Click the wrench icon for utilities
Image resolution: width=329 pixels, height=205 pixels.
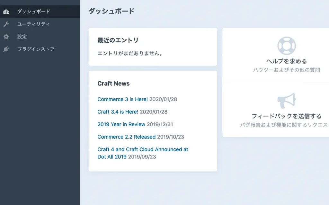tap(6, 24)
